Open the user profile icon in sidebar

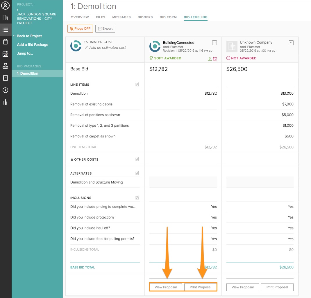click(6, 6)
